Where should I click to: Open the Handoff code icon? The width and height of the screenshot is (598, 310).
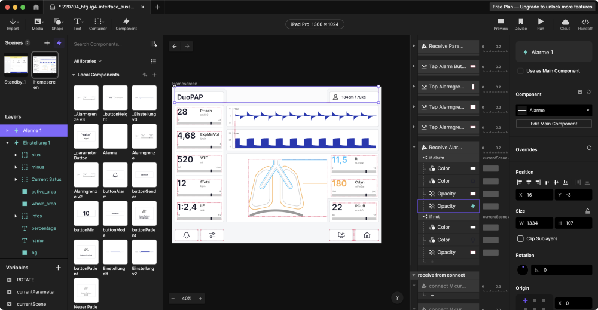tap(585, 23)
